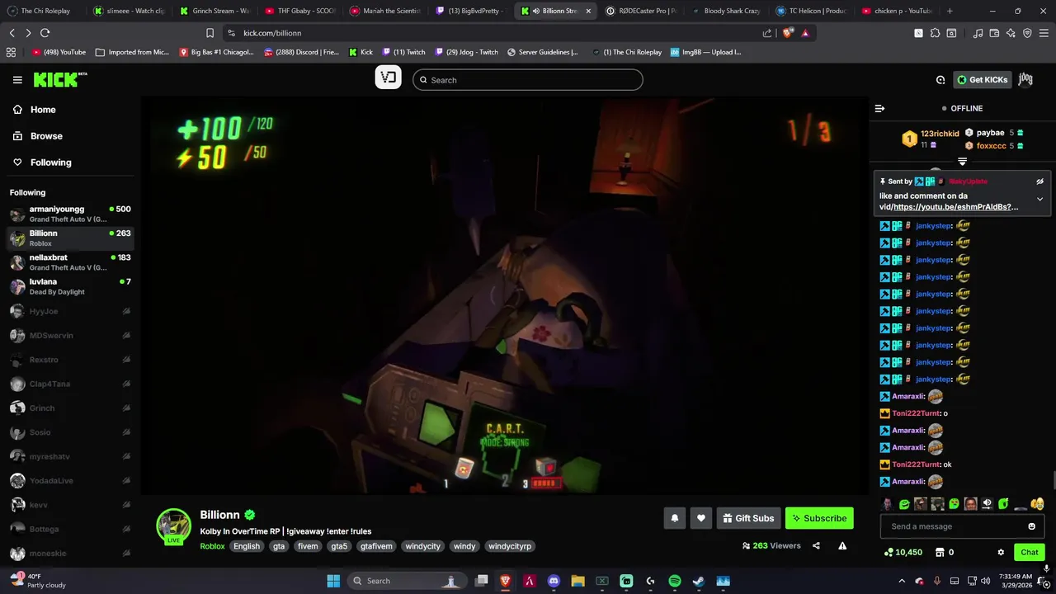Screen dimensions: 1056x594
Task: Switch to Bloody Shark Crazy tab
Action: coord(726,11)
